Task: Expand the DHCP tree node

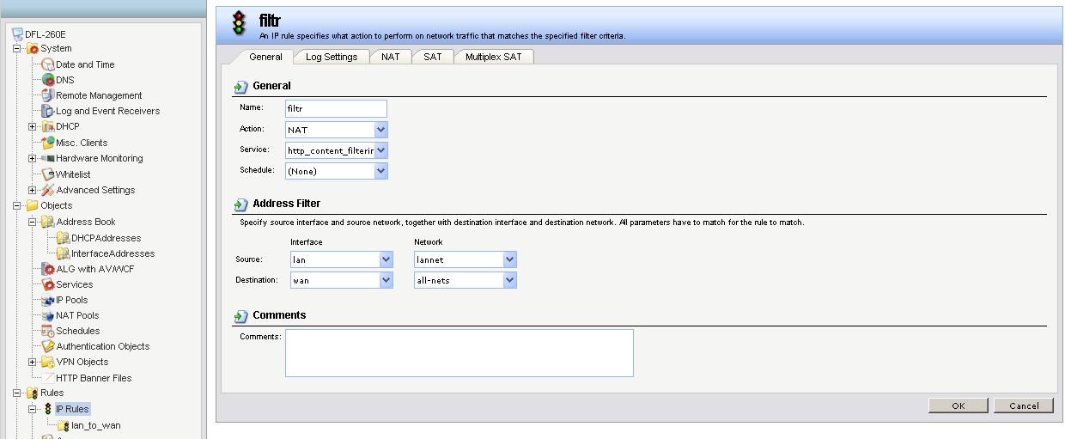Action: click(x=33, y=127)
